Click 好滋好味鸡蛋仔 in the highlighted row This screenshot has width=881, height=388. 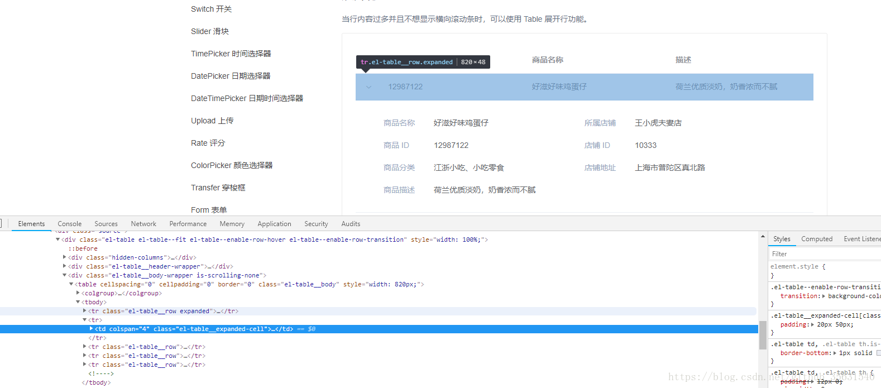click(x=559, y=87)
